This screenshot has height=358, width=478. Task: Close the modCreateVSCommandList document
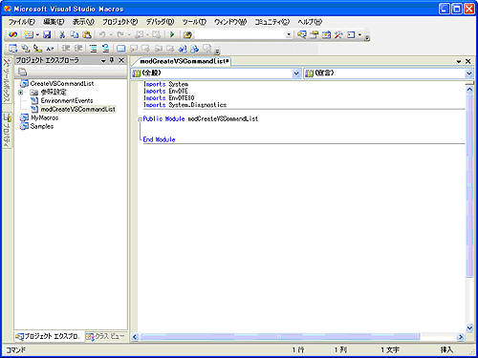(468, 61)
